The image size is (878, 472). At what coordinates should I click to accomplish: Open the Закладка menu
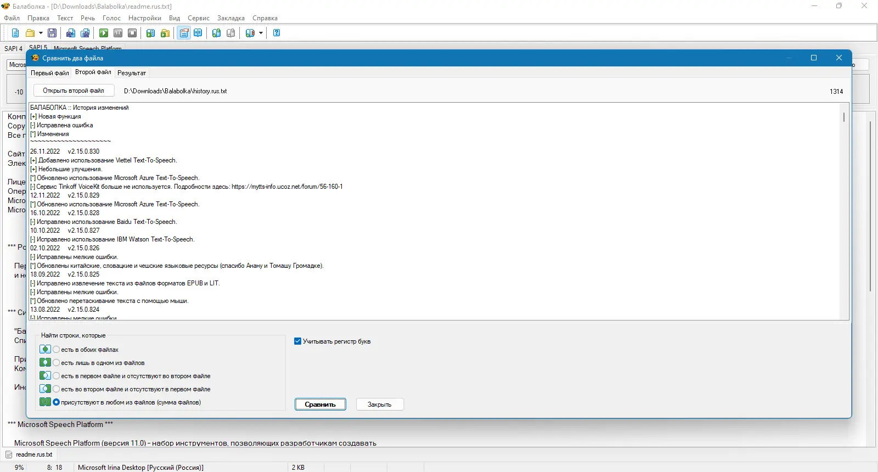[231, 18]
